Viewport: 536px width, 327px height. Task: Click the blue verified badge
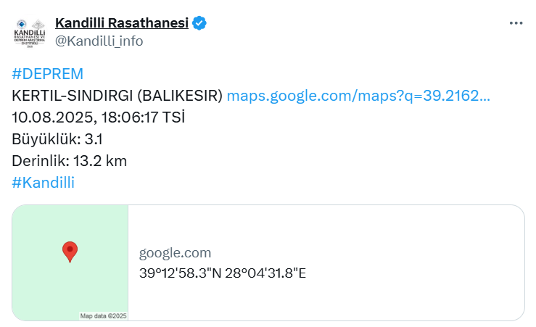click(x=199, y=23)
